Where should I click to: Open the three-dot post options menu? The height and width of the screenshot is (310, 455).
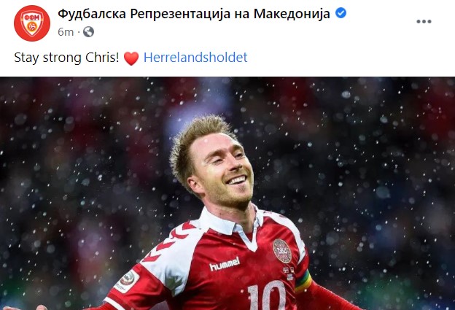pos(424,21)
